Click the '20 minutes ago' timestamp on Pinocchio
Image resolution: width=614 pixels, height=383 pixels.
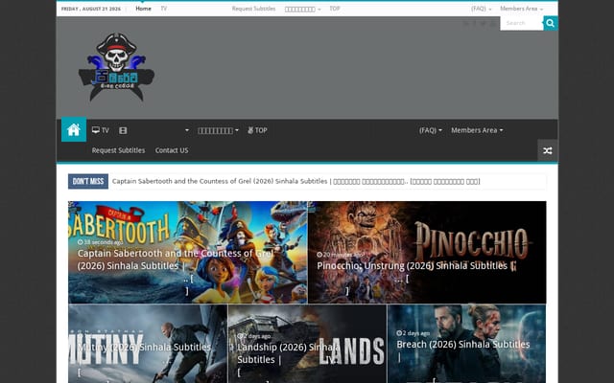341,255
